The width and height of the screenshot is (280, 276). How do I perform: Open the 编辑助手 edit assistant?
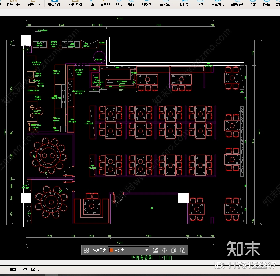coord(55,3)
